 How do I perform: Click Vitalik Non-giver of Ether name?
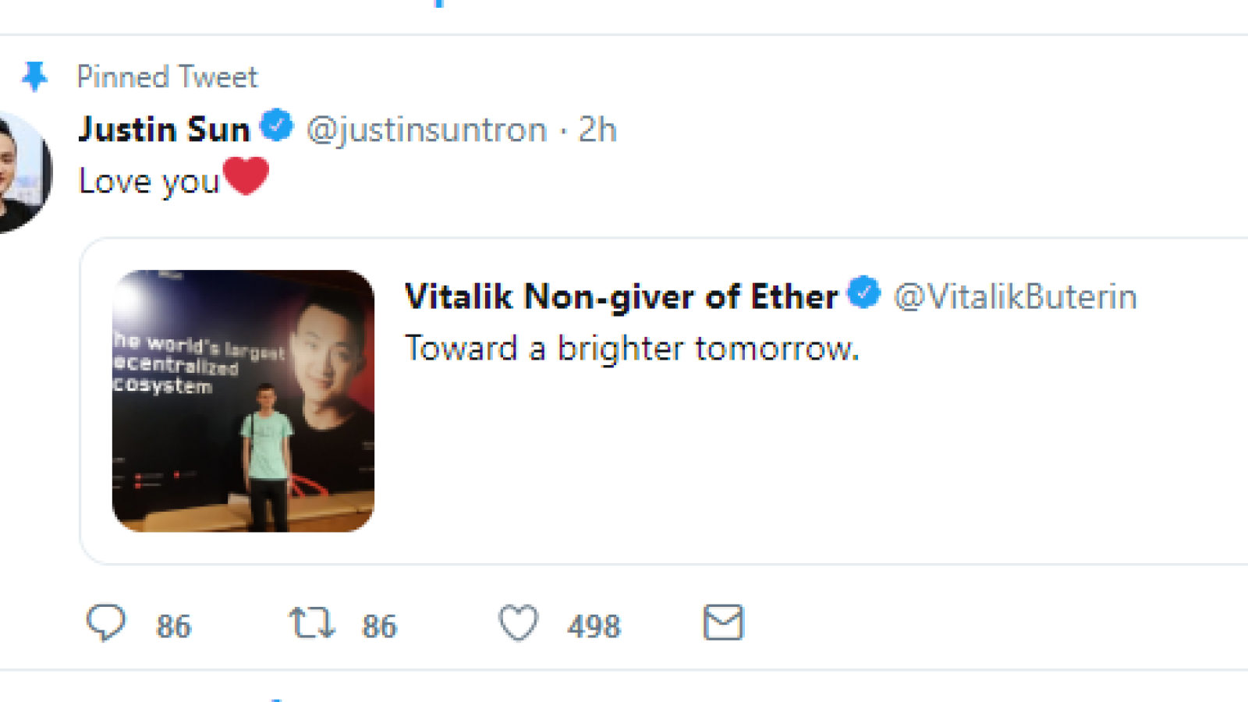tap(622, 296)
